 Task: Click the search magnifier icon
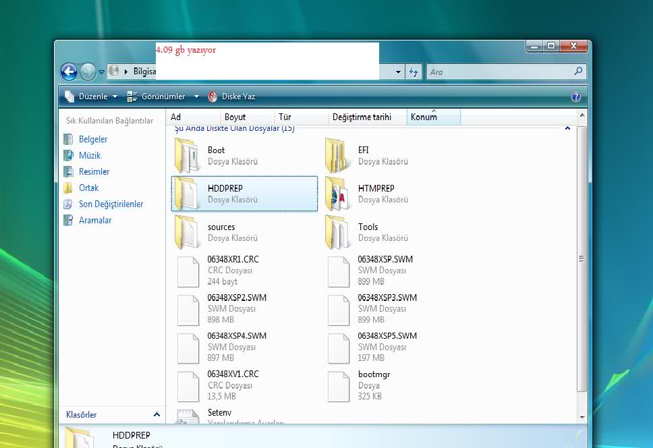pos(578,72)
